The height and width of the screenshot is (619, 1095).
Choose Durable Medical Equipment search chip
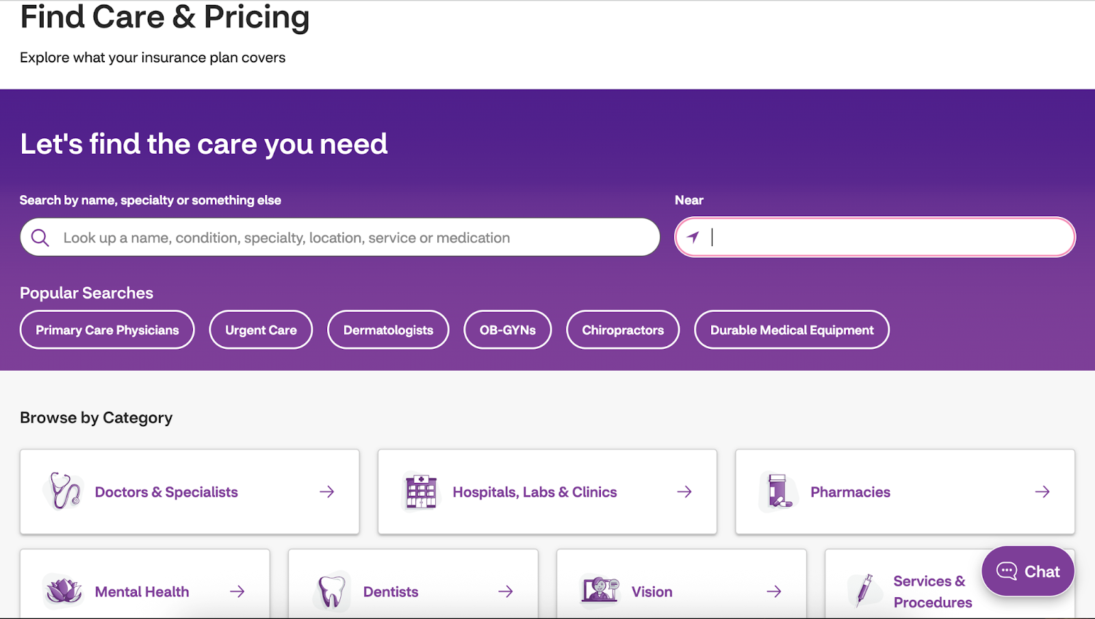792,330
